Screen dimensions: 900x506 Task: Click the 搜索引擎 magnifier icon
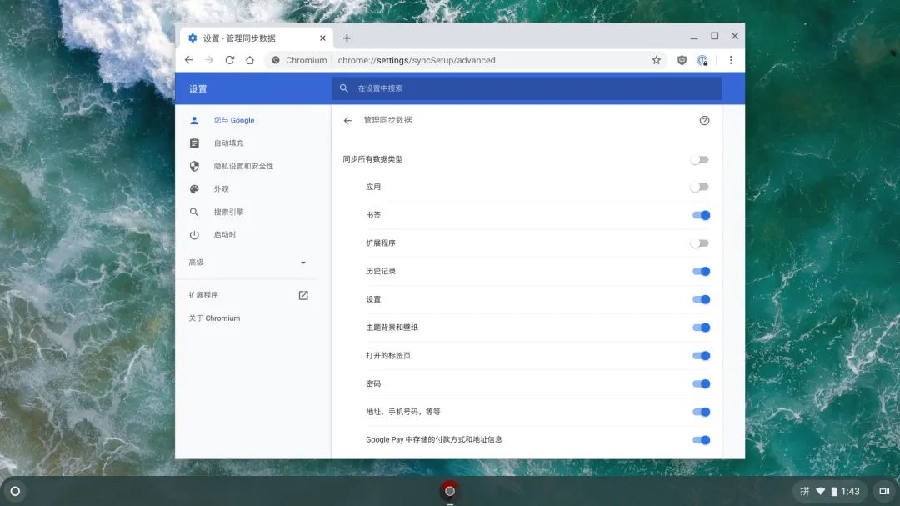click(194, 212)
